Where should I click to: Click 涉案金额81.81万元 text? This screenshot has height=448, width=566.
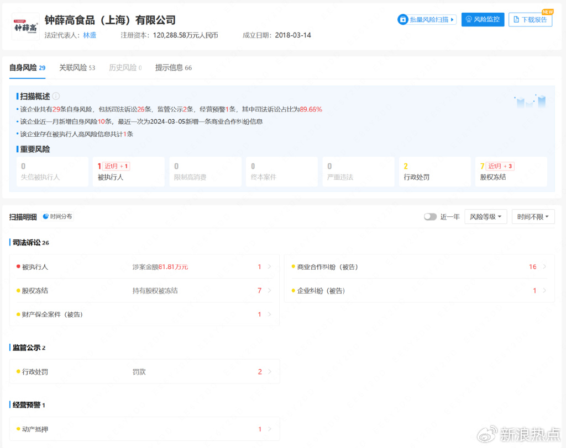(160, 267)
